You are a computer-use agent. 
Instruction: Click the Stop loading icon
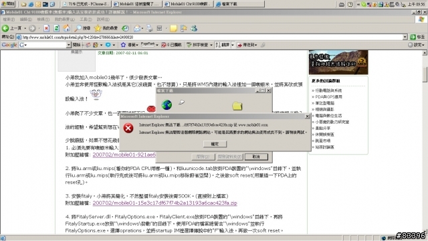[46, 28]
